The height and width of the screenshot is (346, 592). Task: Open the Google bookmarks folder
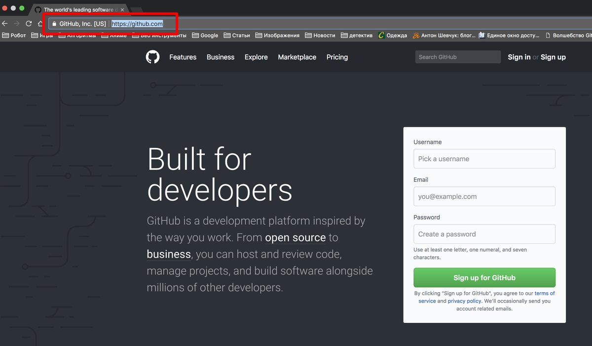point(205,35)
